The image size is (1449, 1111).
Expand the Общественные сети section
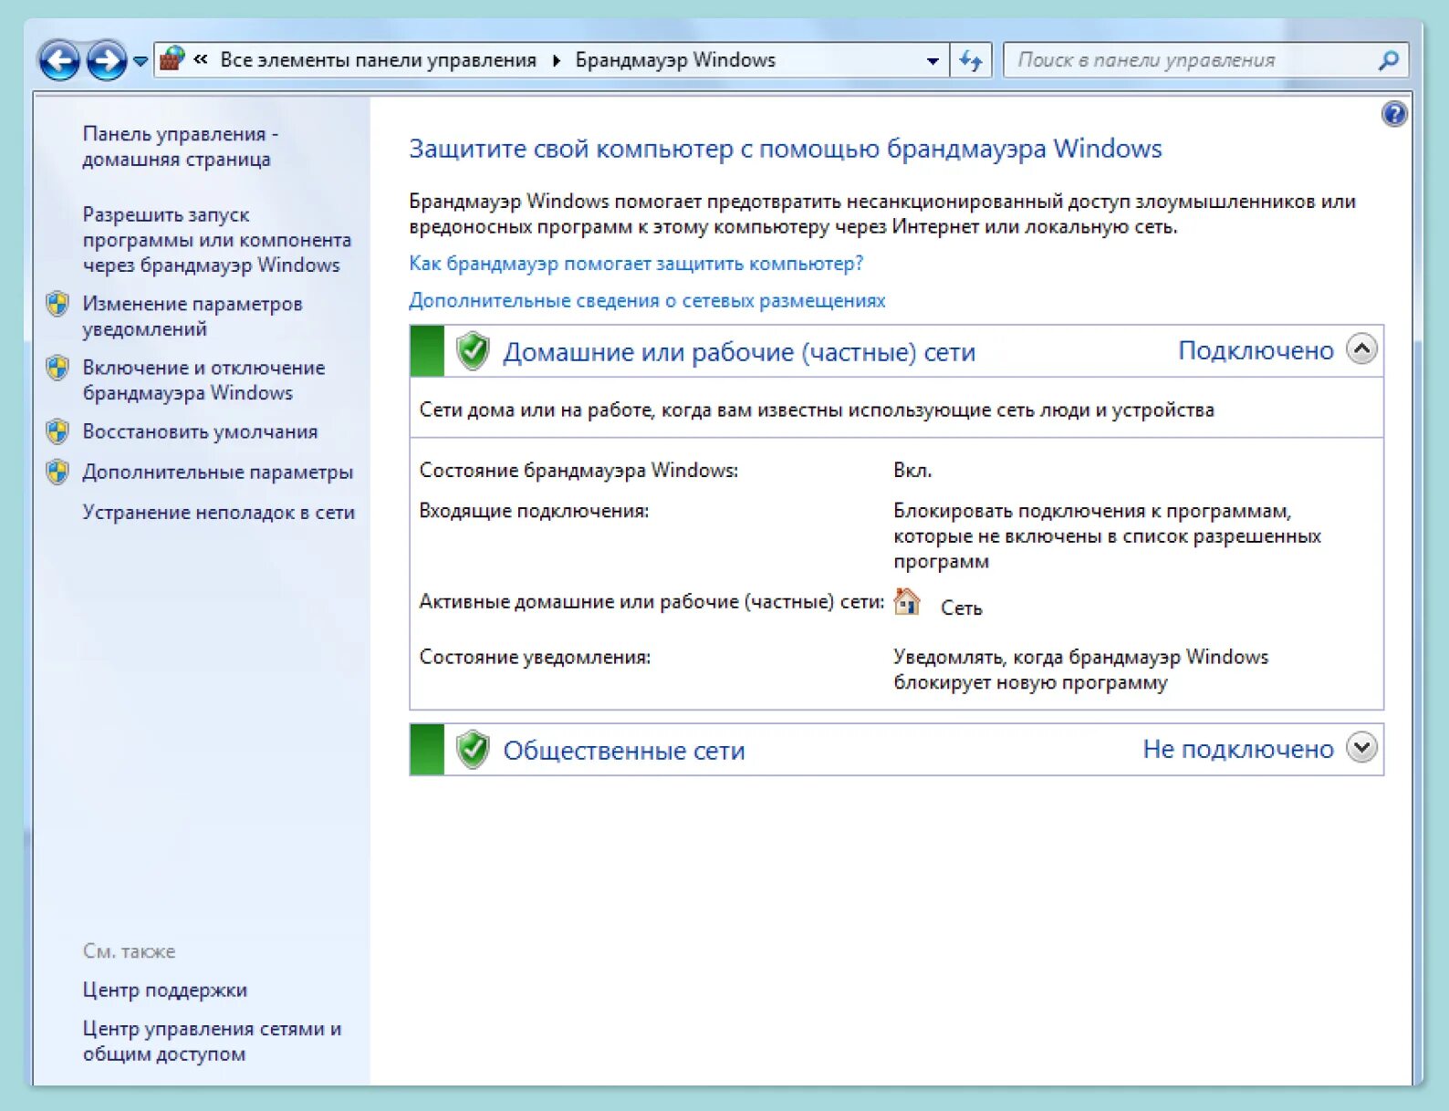[x=1361, y=748]
